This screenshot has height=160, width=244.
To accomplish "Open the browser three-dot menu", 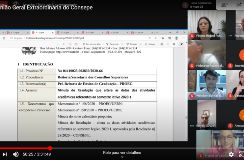I will point(184,38).
